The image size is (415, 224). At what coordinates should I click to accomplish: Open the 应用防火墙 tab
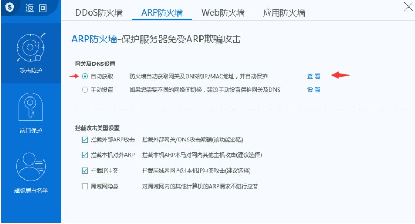coord(284,12)
